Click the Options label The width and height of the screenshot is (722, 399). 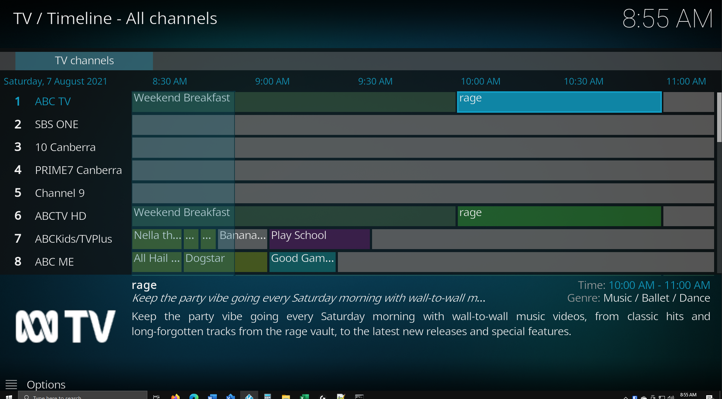[46, 384]
